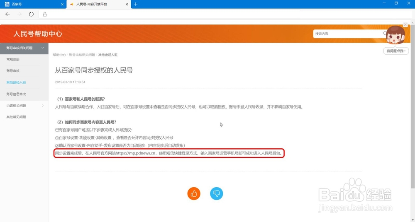Click the thumbs-up like button
Screen dimensions: 415x222
point(194,194)
